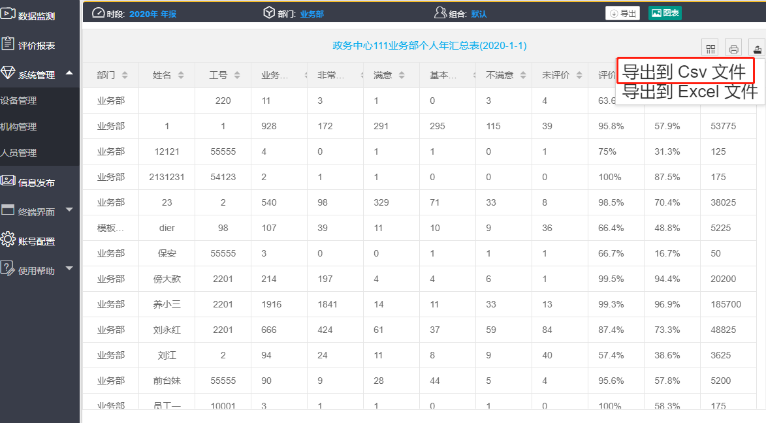
Task: Click the 系统管理 diamond icon
Action: [x=9, y=74]
